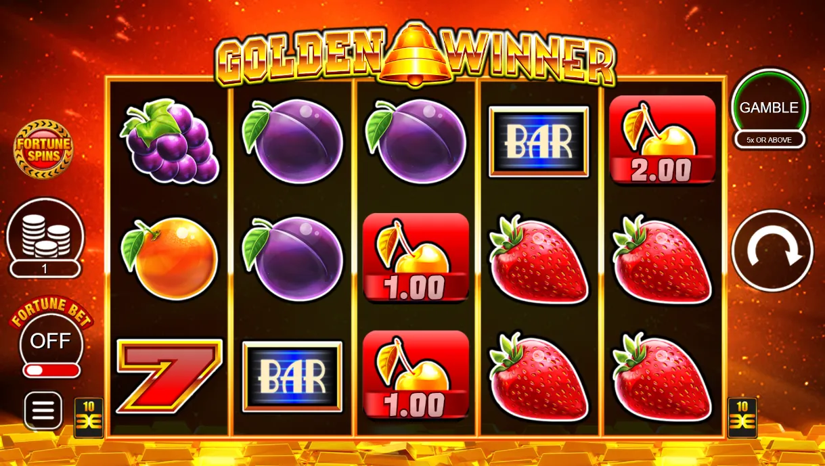Viewport: 825px width, 466px height.
Task: Click the right 10 paylines indicator
Action: (742, 417)
